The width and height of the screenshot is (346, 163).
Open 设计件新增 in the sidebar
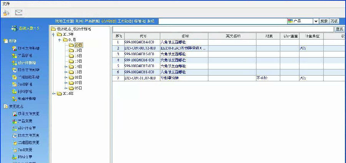(x=24, y=63)
